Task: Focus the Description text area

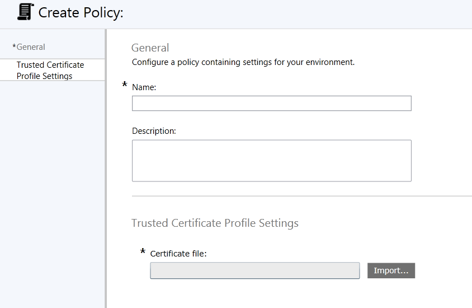Action: tap(272, 161)
